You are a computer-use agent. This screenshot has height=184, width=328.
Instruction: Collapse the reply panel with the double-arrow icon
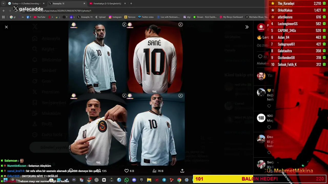pos(247,27)
